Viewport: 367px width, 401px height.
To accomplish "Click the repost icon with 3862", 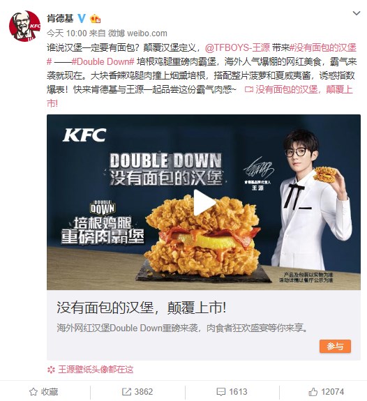I will coord(126,391).
